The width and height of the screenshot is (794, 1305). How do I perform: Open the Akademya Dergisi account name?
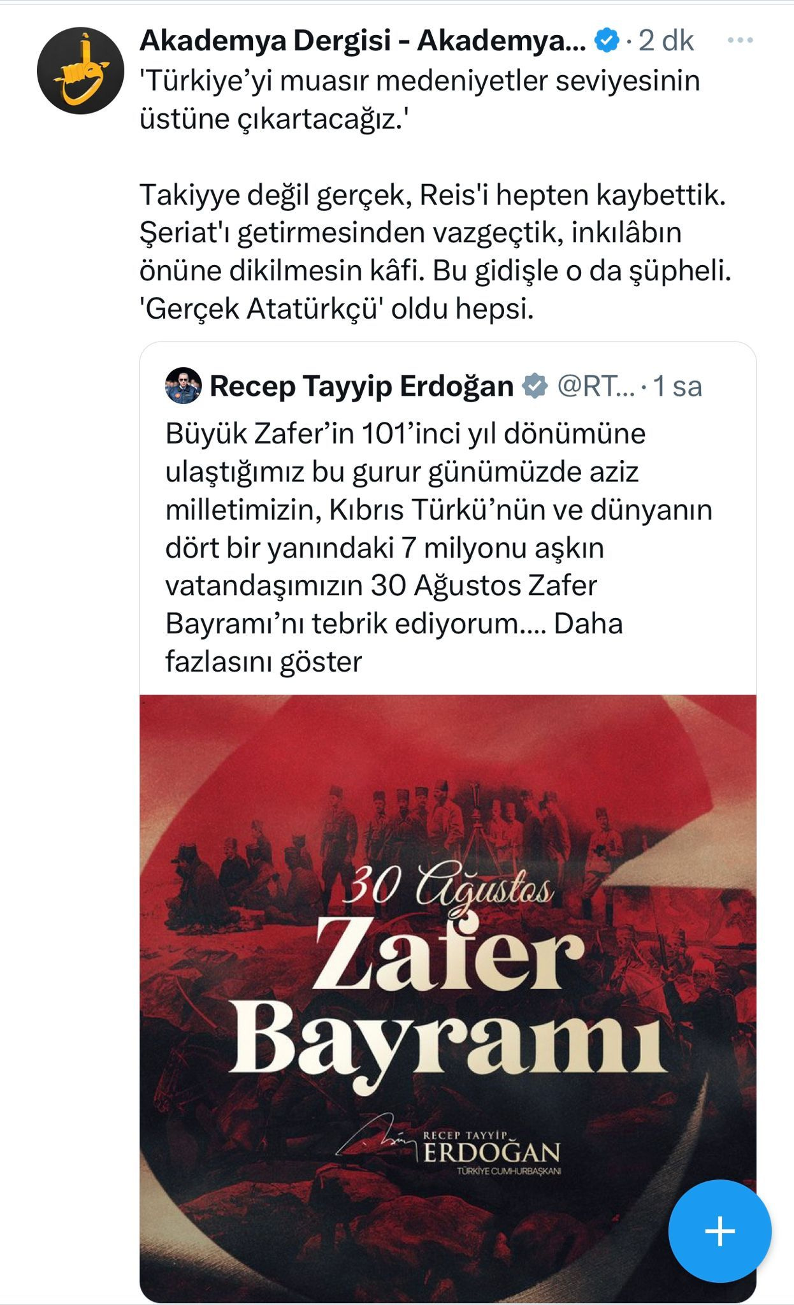click(363, 41)
